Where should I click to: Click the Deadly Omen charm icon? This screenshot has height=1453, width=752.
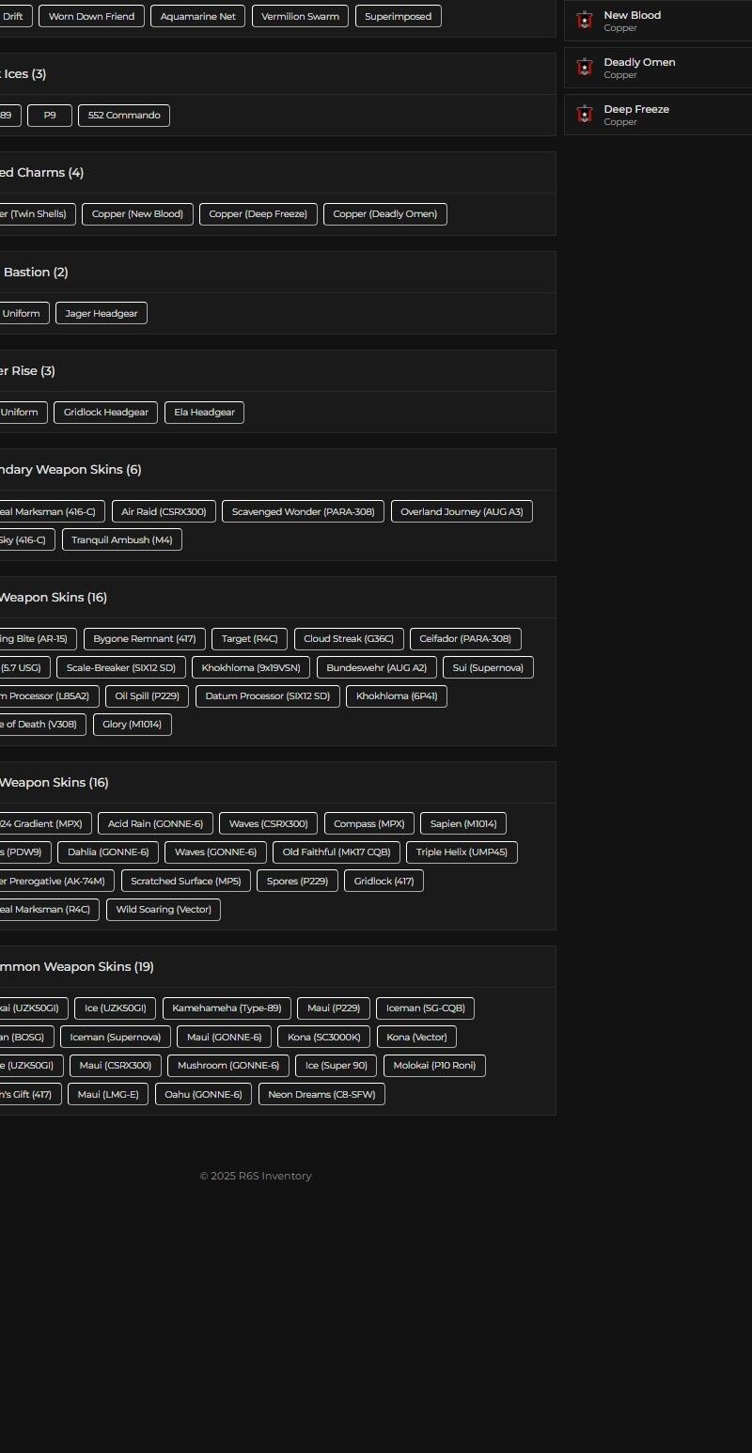[585, 68]
